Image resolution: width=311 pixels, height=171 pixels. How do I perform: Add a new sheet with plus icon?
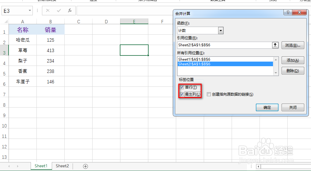point(85,166)
